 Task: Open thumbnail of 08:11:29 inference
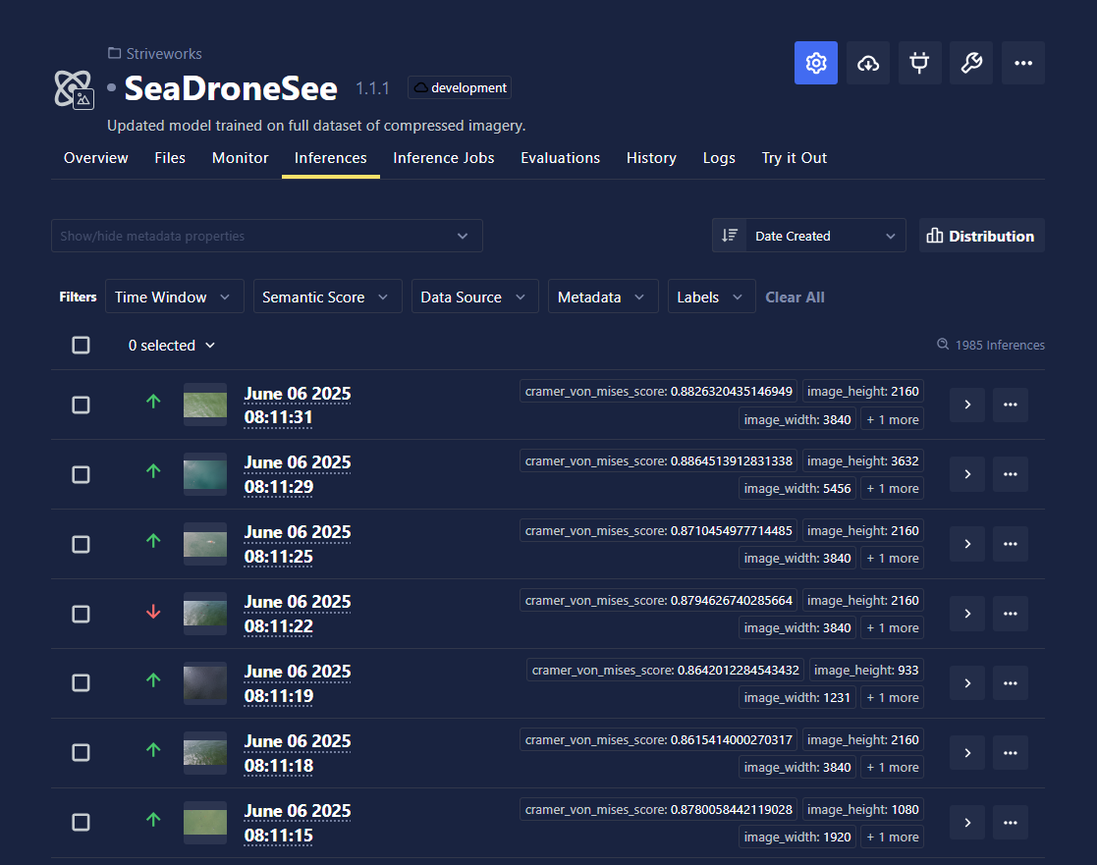[x=205, y=474]
